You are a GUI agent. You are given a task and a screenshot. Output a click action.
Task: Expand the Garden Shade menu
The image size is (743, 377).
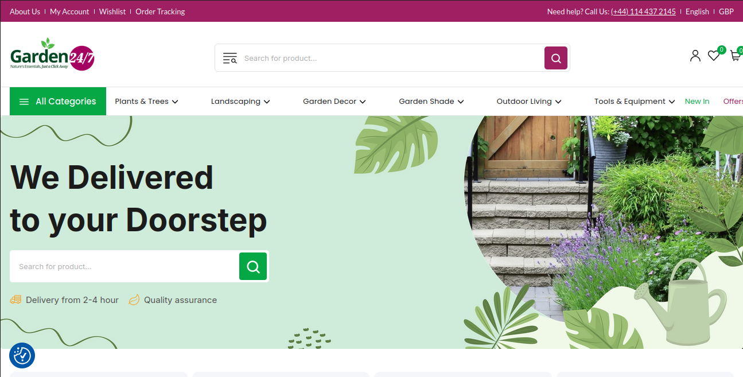(431, 101)
